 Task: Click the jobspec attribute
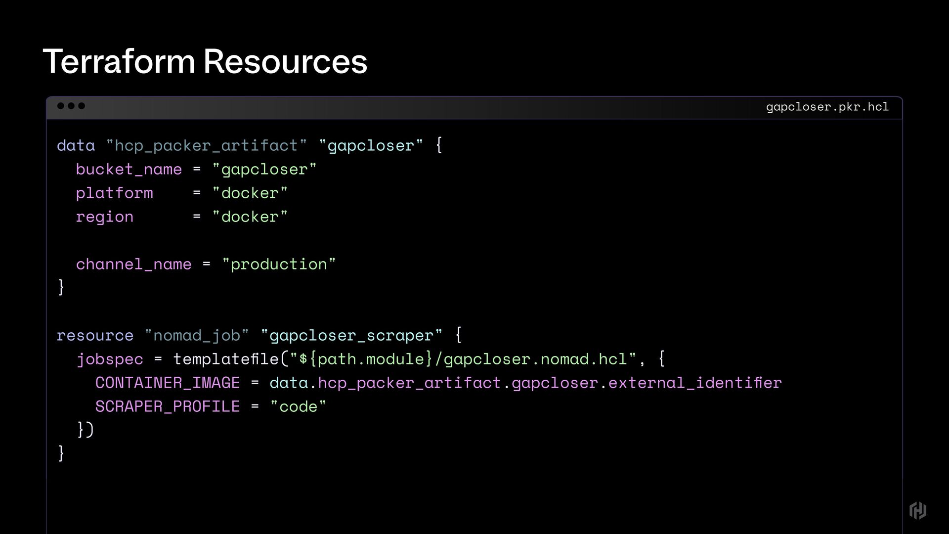pyautogui.click(x=110, y=359)
